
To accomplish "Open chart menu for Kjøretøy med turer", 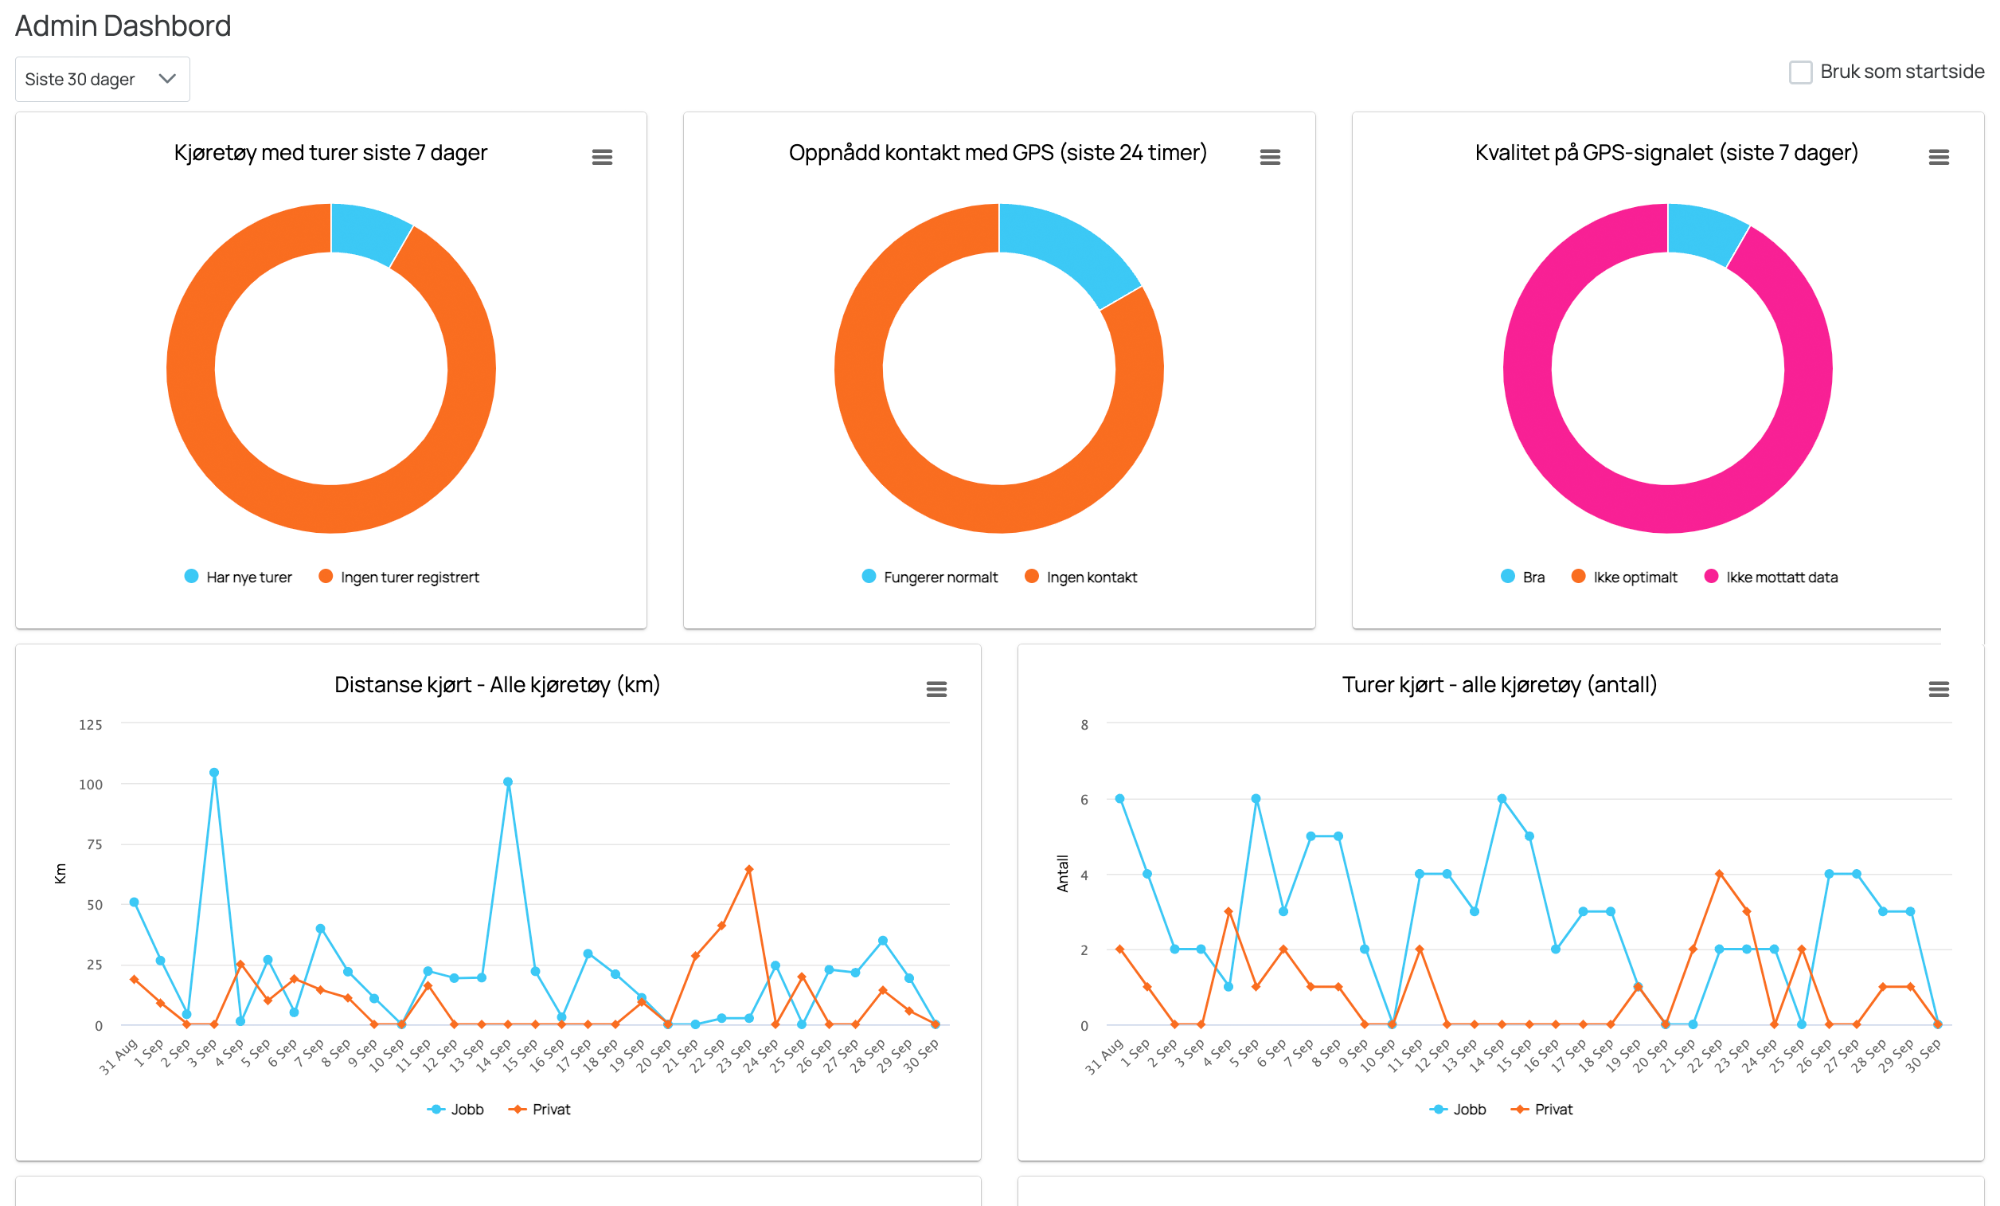I will pos(601,157).
